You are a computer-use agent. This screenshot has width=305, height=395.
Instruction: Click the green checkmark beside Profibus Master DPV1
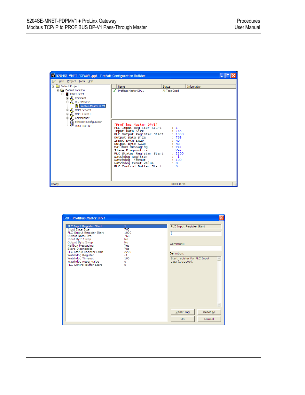(114, 91)
